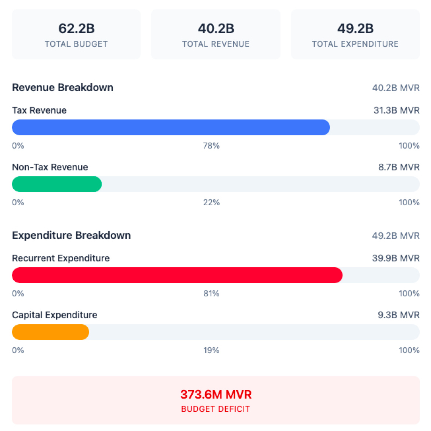Image resolution: width=431 pixels, height=431 pixels.
Task: Click the 81% marker under Recurrent Expenditure
Action: tap(211, 293)
